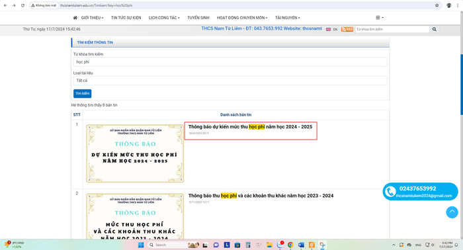Expand the TÀI NGUYÊN dropdown
The image size is (463, 250).
click(x=287, y=18)
